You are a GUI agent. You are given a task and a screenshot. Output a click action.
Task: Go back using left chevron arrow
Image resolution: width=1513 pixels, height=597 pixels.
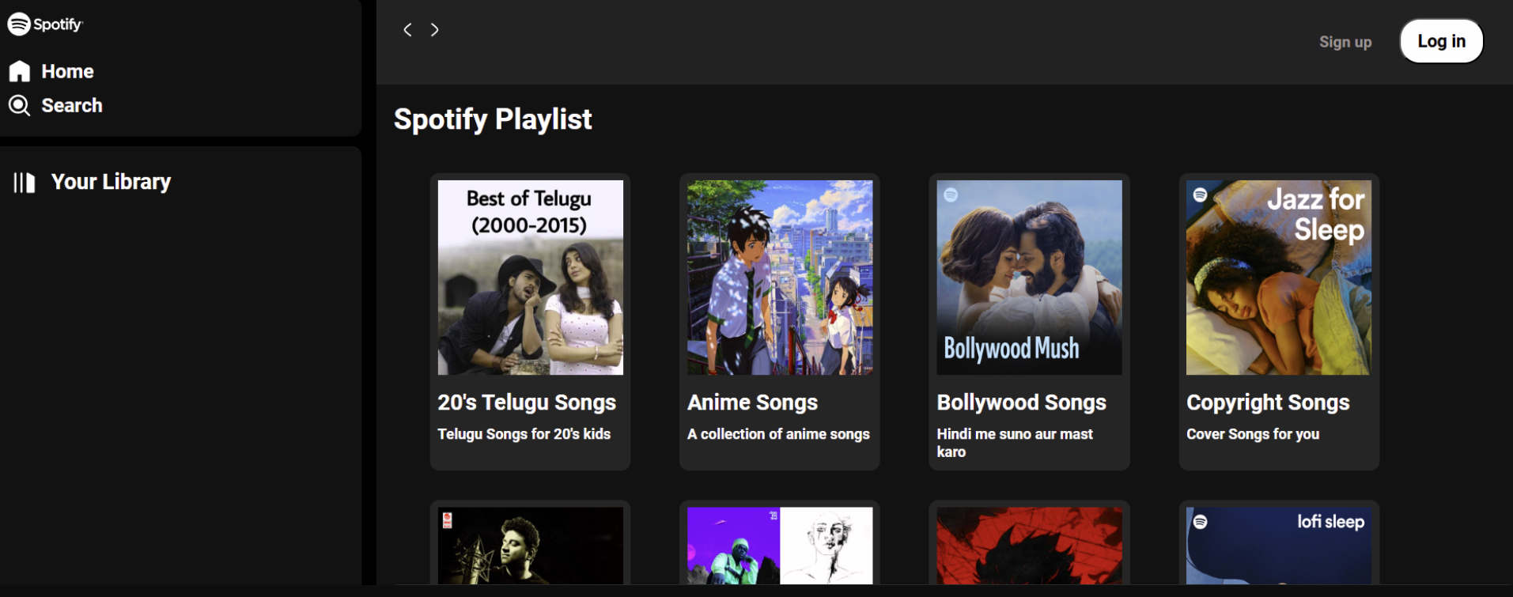click(x=407, y=30)
